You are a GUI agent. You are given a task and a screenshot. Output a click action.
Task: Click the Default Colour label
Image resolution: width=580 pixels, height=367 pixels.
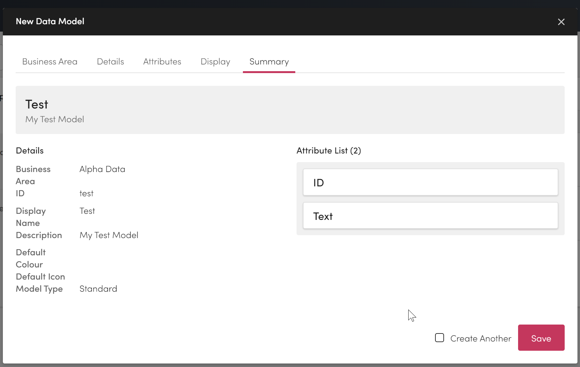(x=31, y=258)
